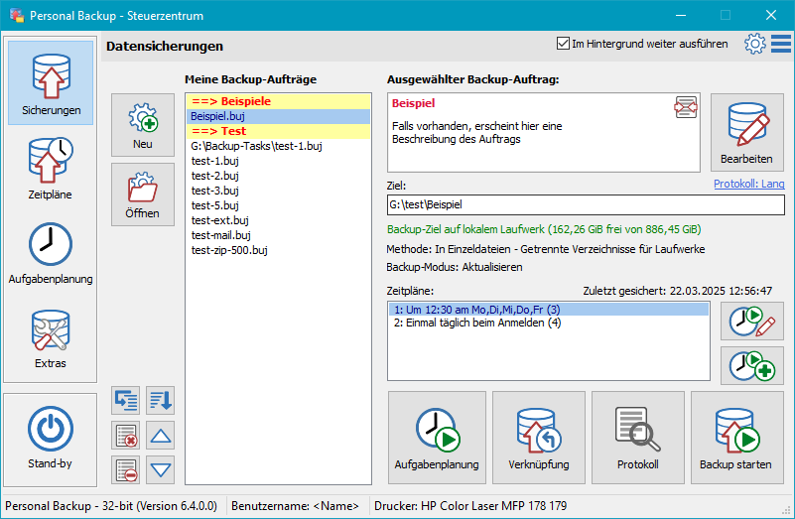This screenshot has width=795, height=519.
Task: Click the insert heading list icon
Action: tap(126, 400)
